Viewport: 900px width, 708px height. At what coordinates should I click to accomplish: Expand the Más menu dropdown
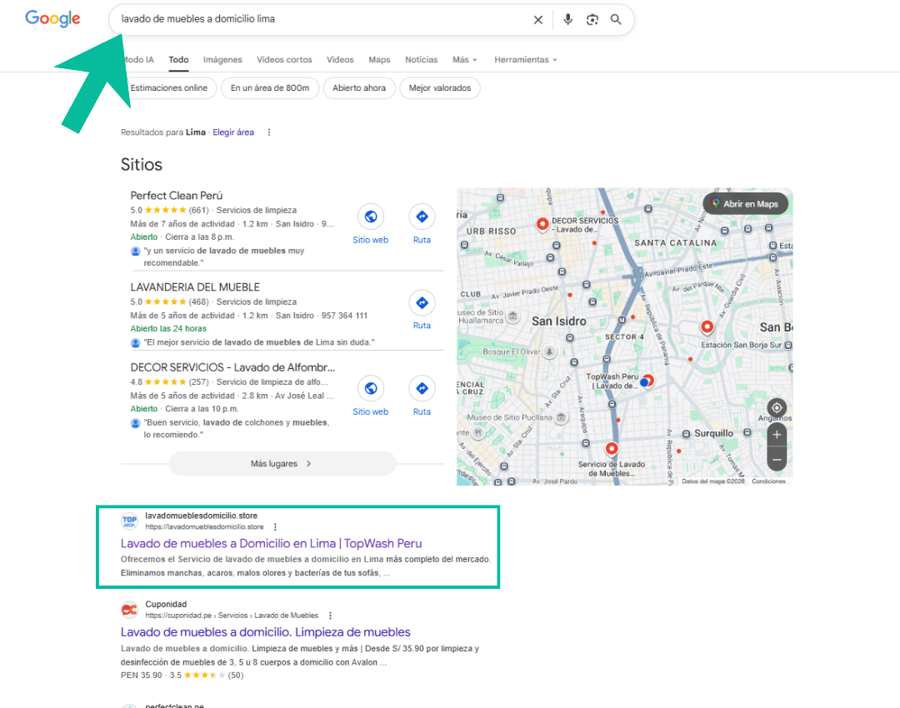click(x=464, y=60)
